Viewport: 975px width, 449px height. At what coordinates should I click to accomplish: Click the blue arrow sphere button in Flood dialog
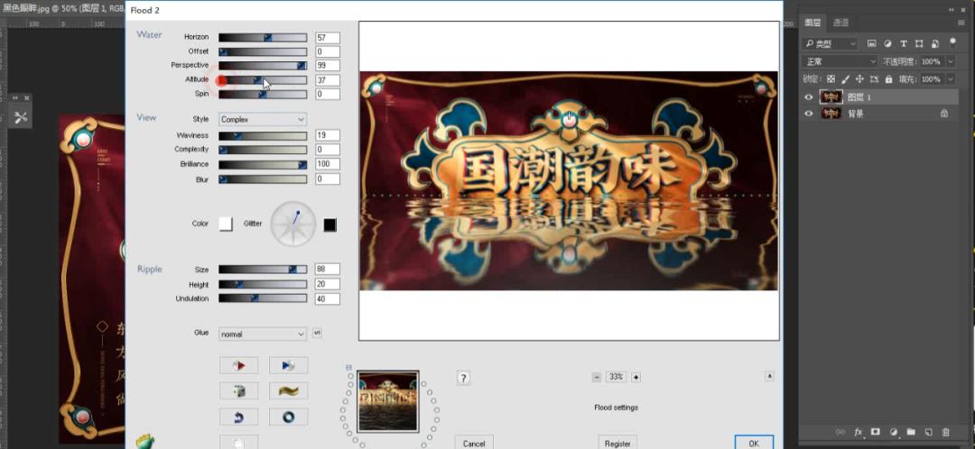[x=288, y=366]
